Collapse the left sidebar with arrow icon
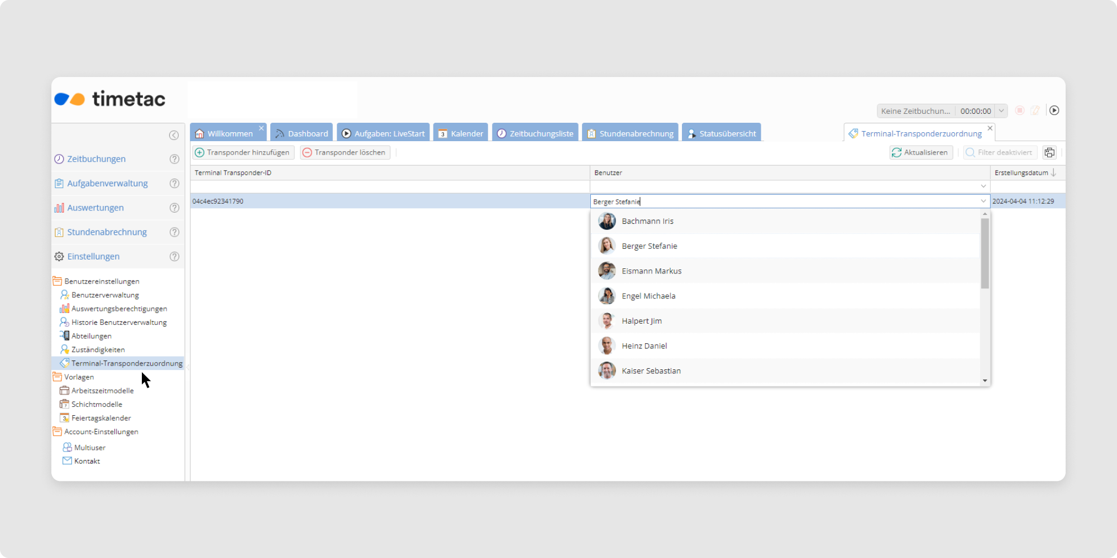 [x=174, y=135]
